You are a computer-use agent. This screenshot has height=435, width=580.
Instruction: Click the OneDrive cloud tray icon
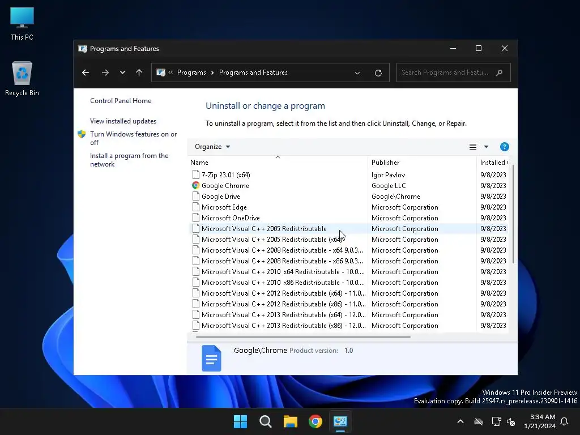coord(479,421)
